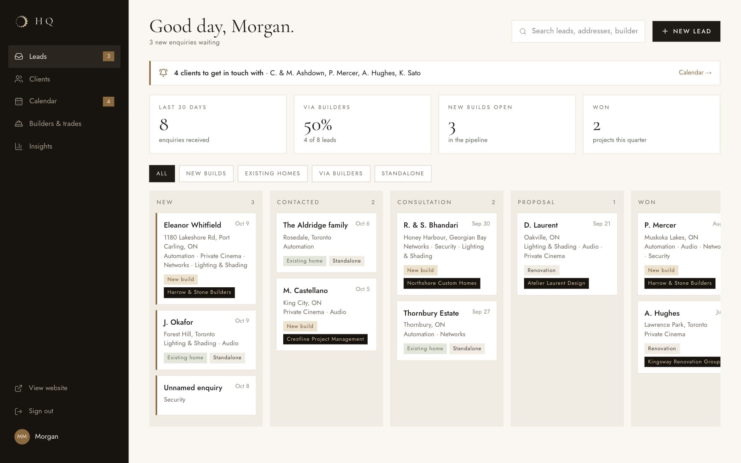Select the Standalone filter tab
The width and height of the screenshot is (741, 463).
pos(403,174)
